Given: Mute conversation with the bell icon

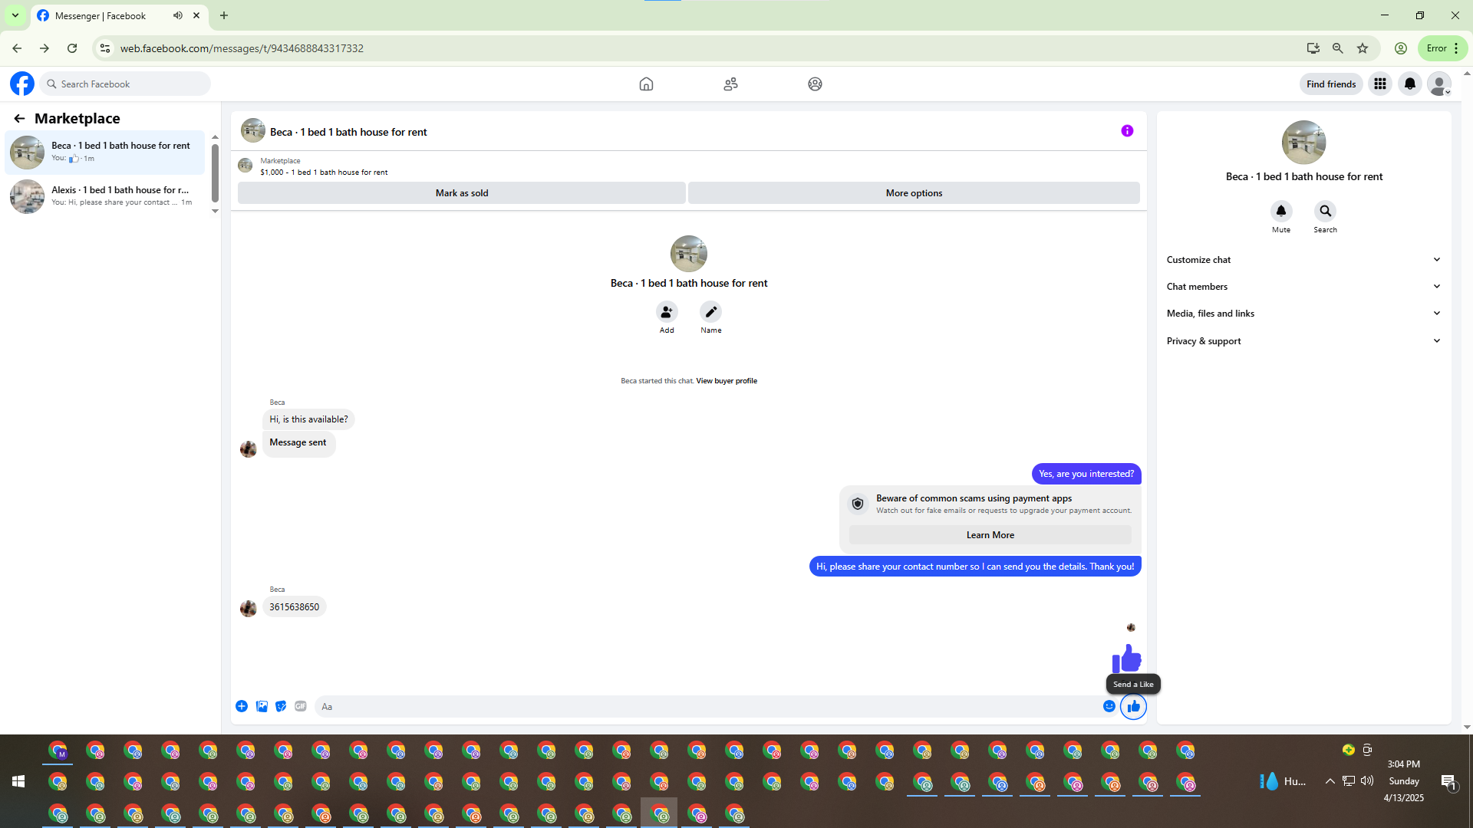Looking at the screenshot, I should click(x=1280, y=211).
